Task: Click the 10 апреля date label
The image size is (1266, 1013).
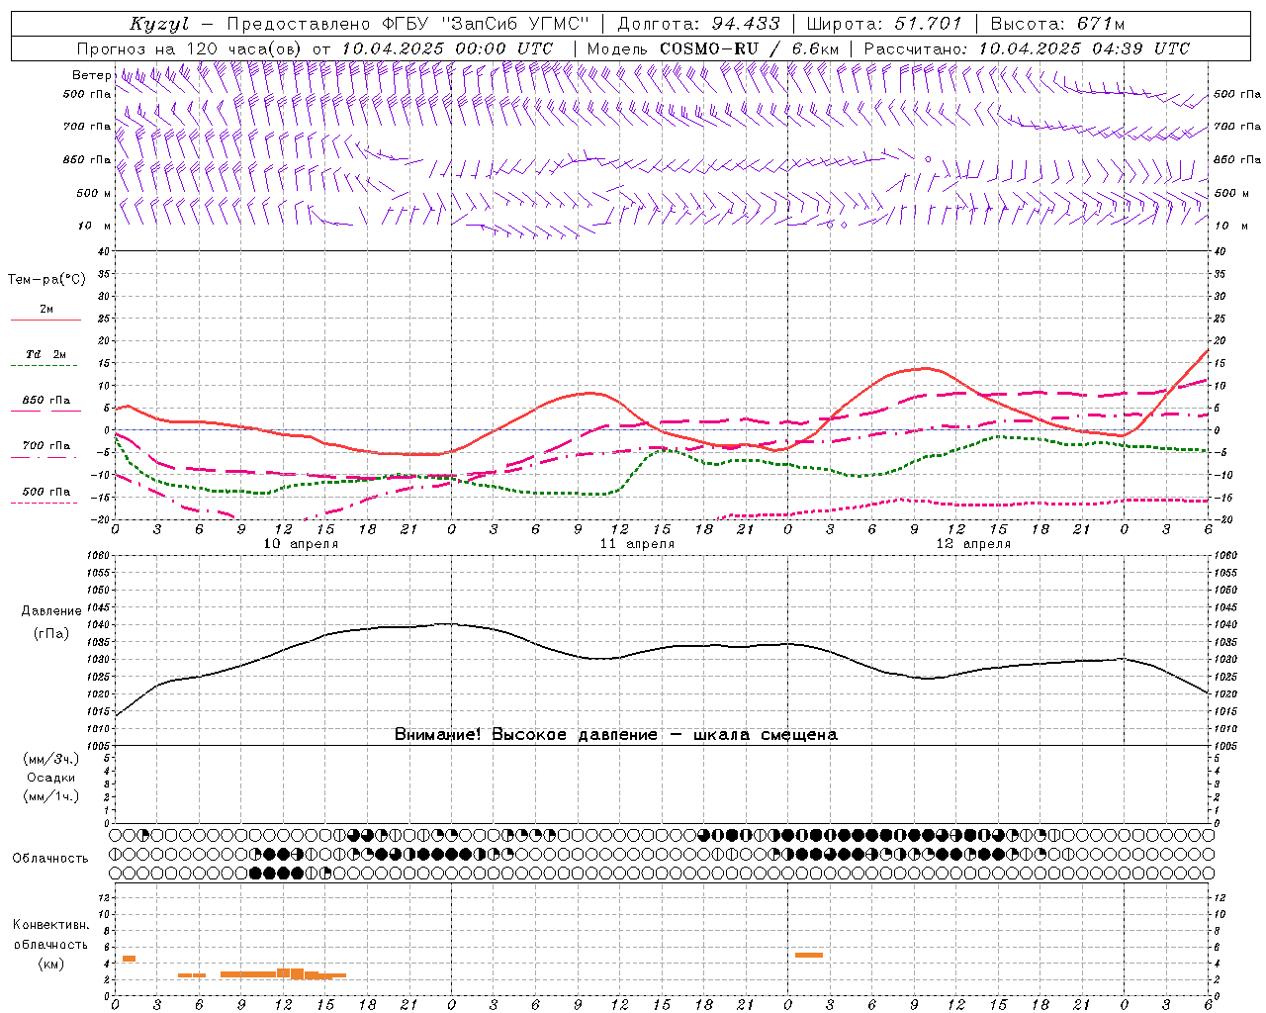Action: click(x=301, y=544)
